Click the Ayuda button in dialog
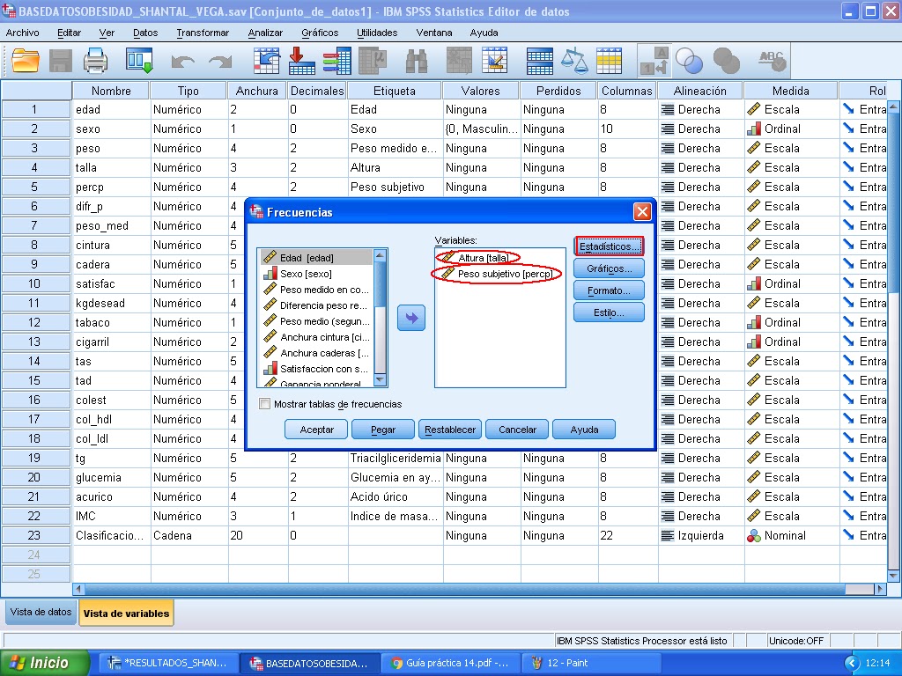 point(584,430)
